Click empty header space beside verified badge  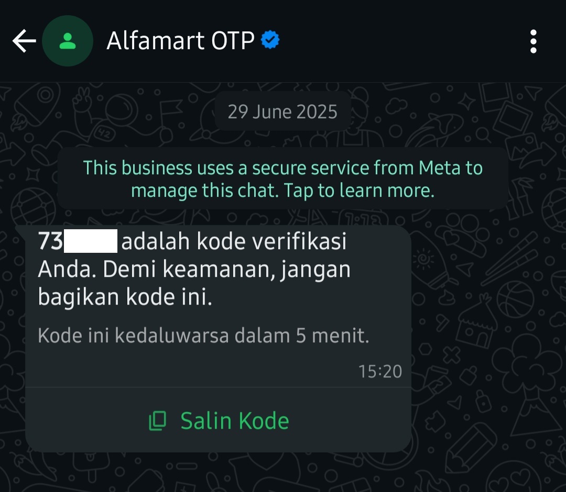397,41
